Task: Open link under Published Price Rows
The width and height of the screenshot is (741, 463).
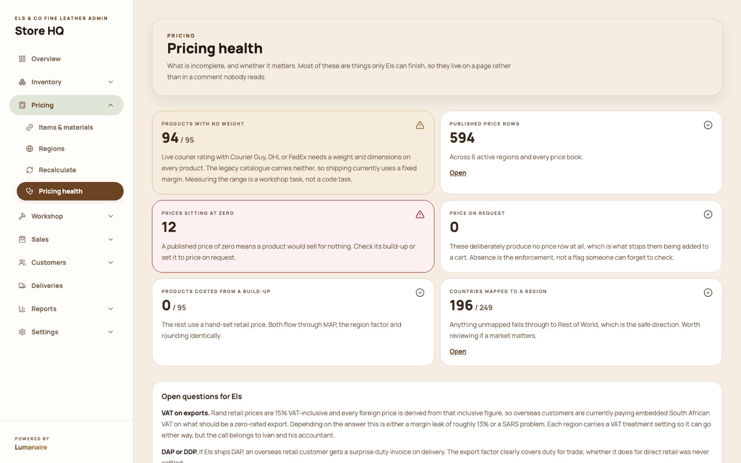Action: (458, 173)
